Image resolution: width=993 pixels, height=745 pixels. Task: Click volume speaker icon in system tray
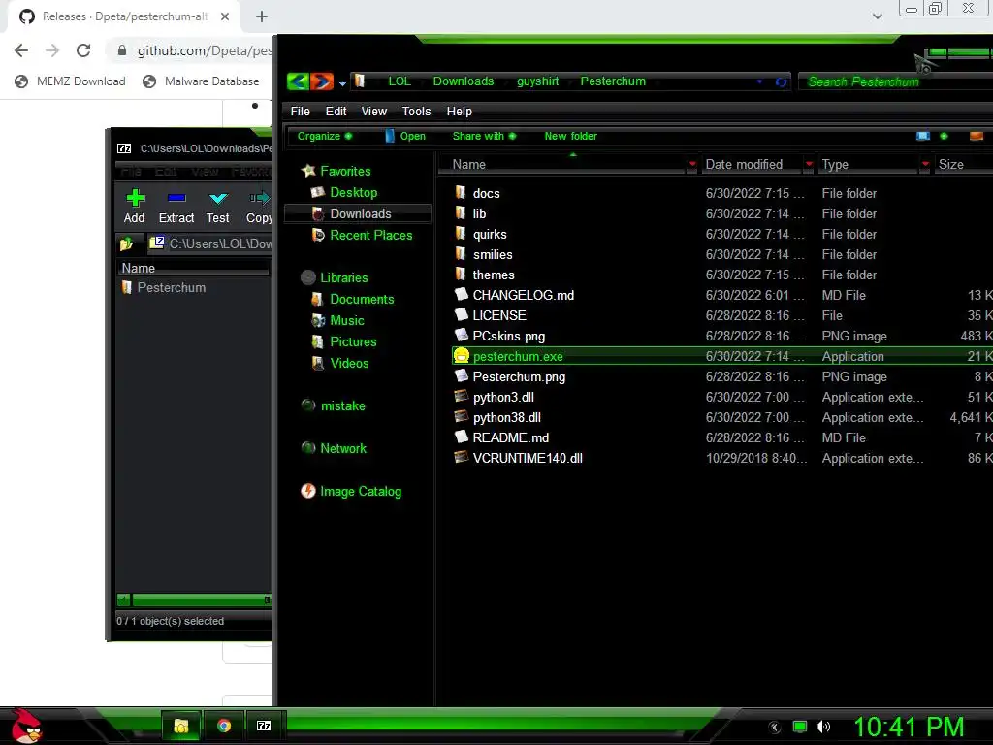pos(822,727)
